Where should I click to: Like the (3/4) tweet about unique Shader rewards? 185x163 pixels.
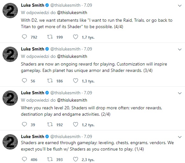pos(76,81)
